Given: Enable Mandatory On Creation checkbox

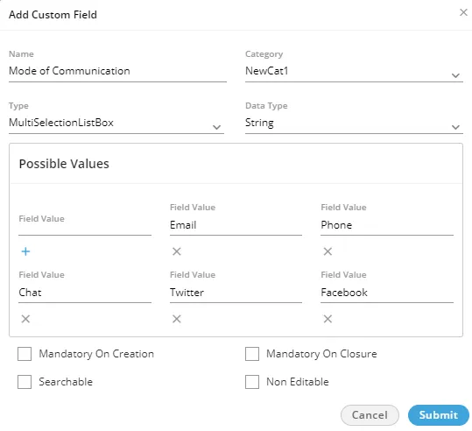Looking at the screenshot, I should [x=25, y=354].
